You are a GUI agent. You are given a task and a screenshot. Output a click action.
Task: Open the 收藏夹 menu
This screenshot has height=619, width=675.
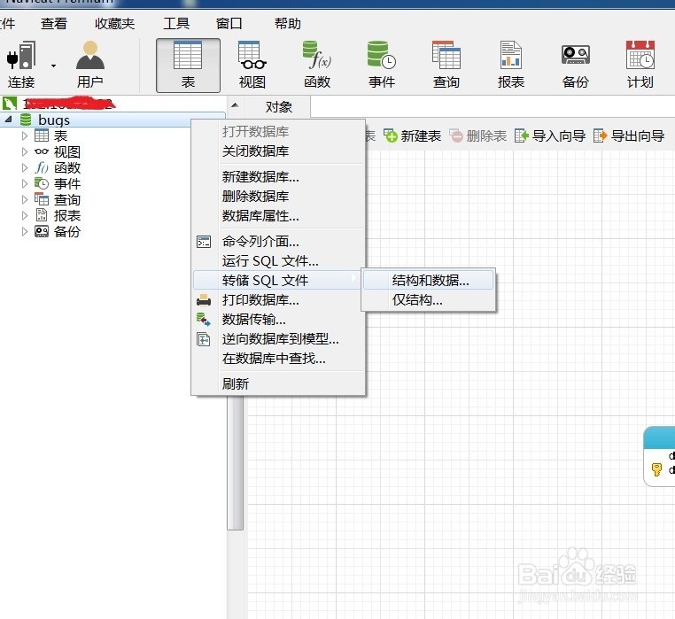pyautogui.click(x=114, y=23)
